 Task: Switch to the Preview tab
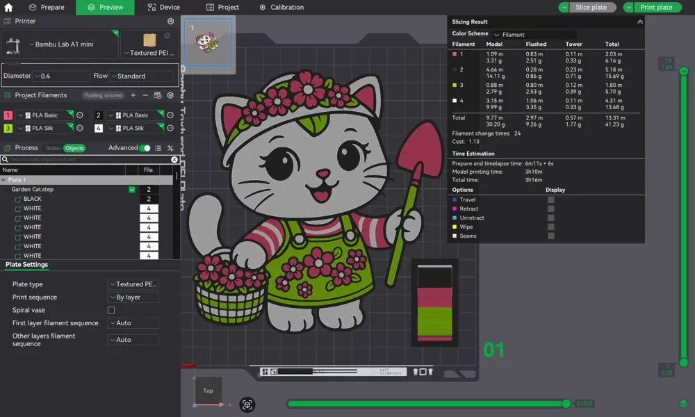[x=105, y=8]
